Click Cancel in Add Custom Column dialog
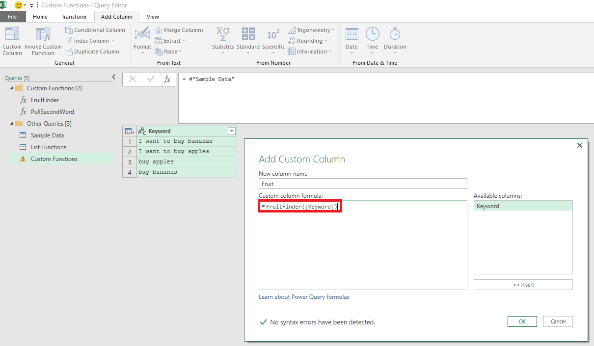This screenshot has width=594, height=346. pos(558,321)
